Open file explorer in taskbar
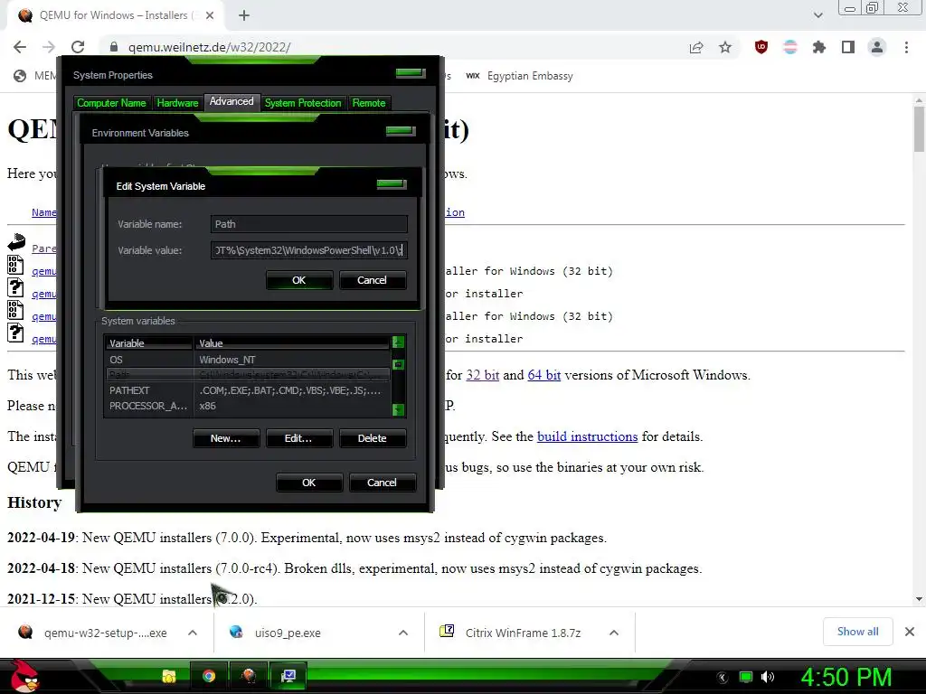 [x=169, y=676]
